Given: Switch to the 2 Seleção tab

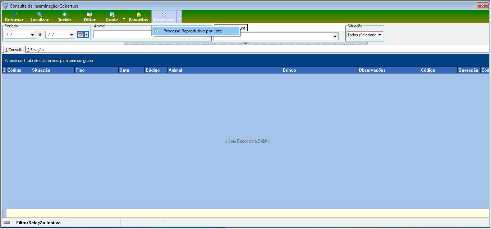Looking at the screenshot, I should click(x=35, y=50).
